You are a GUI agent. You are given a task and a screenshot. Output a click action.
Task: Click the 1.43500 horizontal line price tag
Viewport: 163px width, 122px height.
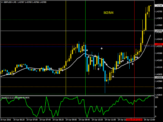click(159, 31)
